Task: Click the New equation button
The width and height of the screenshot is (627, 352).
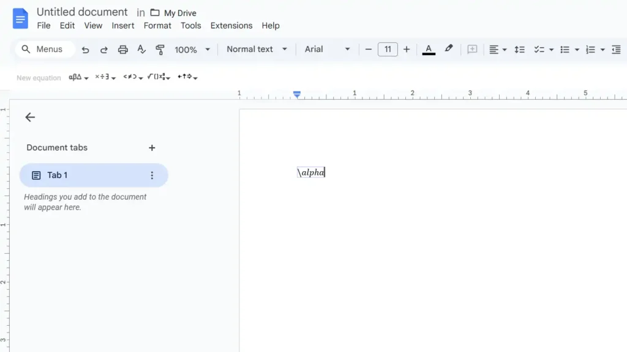Action: tap(39, 78)
